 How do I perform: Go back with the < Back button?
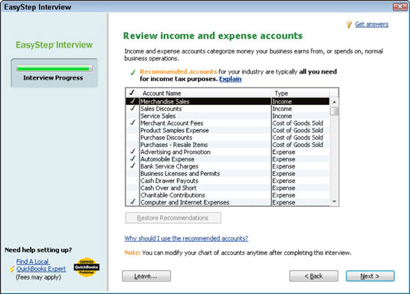313,276
